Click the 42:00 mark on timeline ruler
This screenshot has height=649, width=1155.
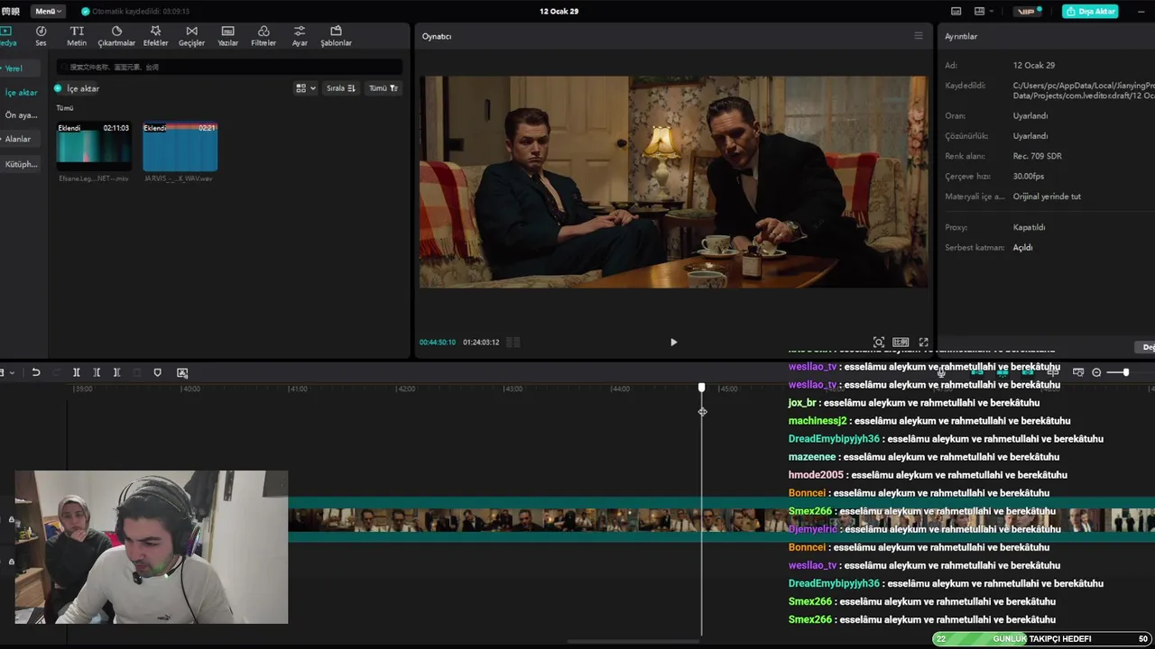(x=406, y=388)
